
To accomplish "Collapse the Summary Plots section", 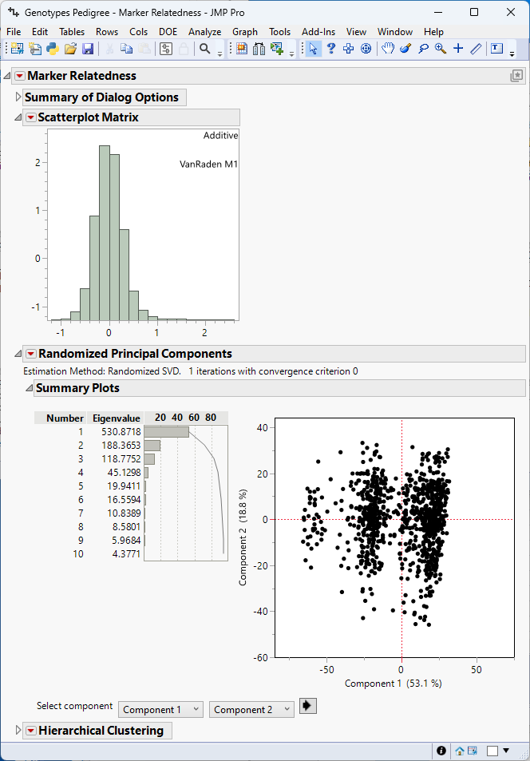I will [x=29, y=388].
